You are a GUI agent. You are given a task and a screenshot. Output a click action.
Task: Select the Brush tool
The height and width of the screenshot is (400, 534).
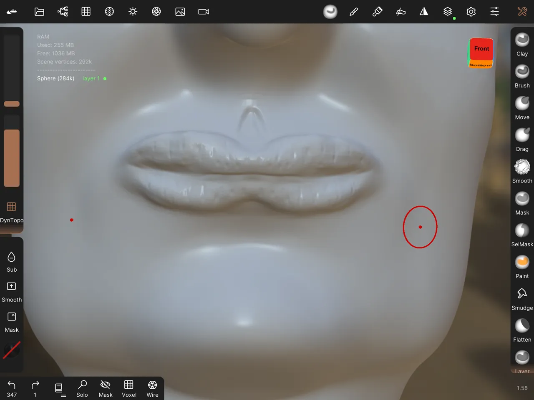[522, 76]
